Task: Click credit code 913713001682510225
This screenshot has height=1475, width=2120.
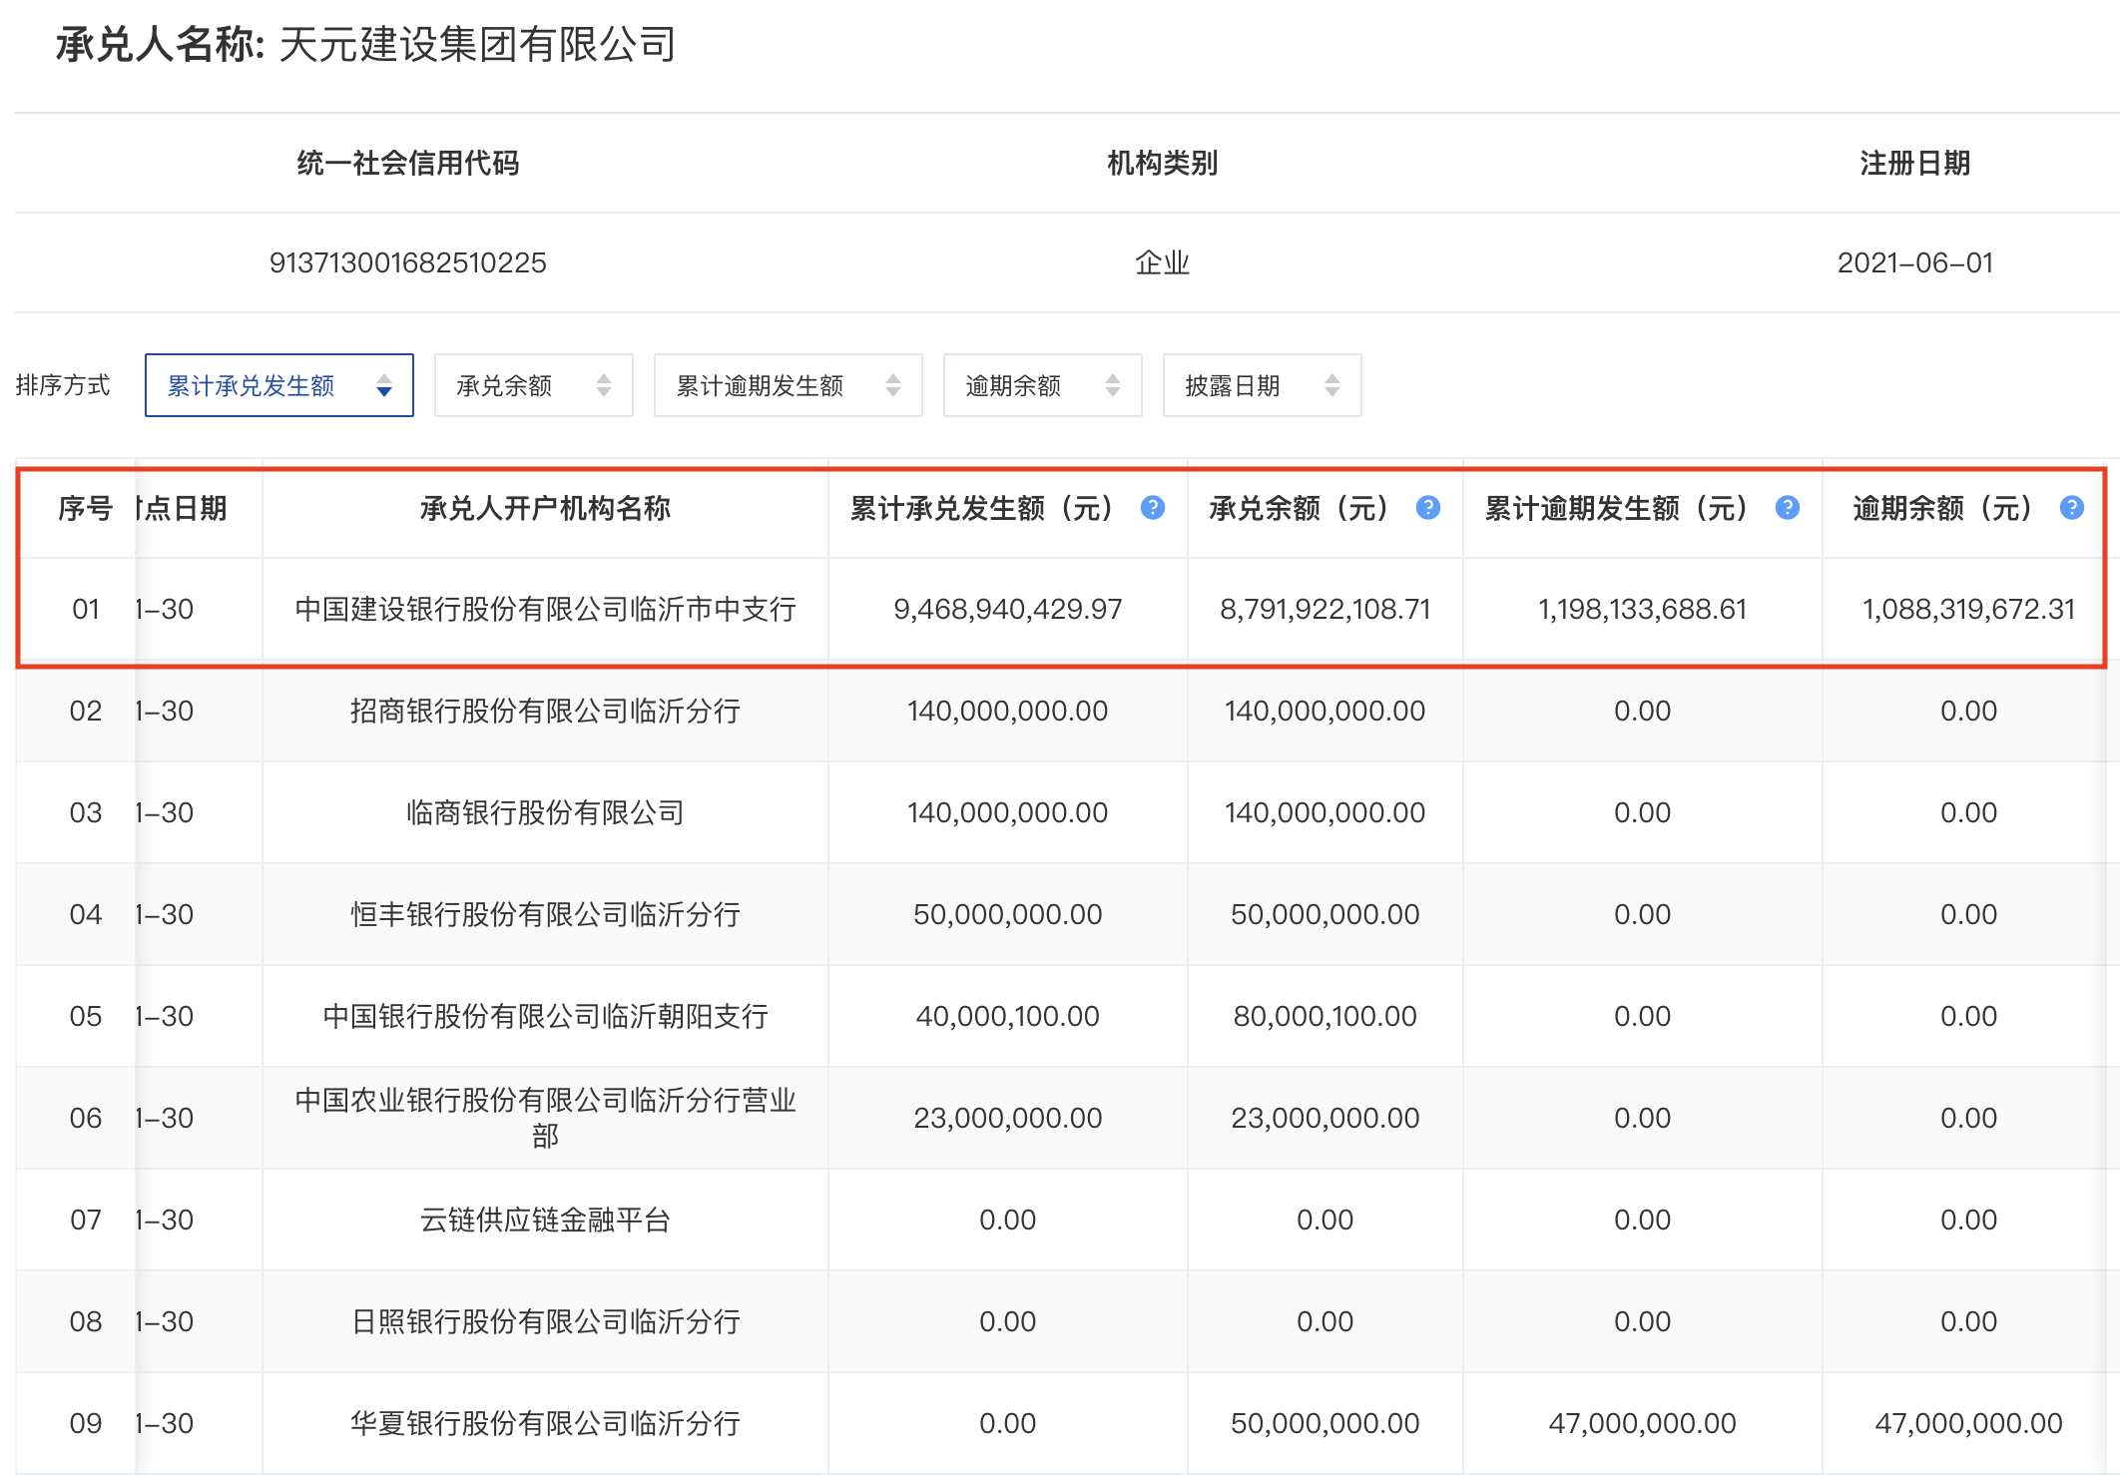Action: [407, 262]
